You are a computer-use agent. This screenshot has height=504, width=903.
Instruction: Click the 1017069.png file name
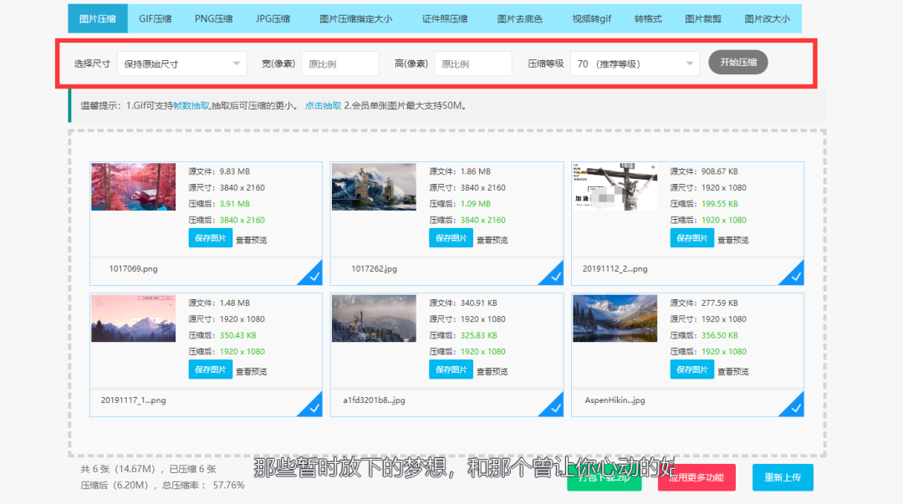(x=133, y=268)
